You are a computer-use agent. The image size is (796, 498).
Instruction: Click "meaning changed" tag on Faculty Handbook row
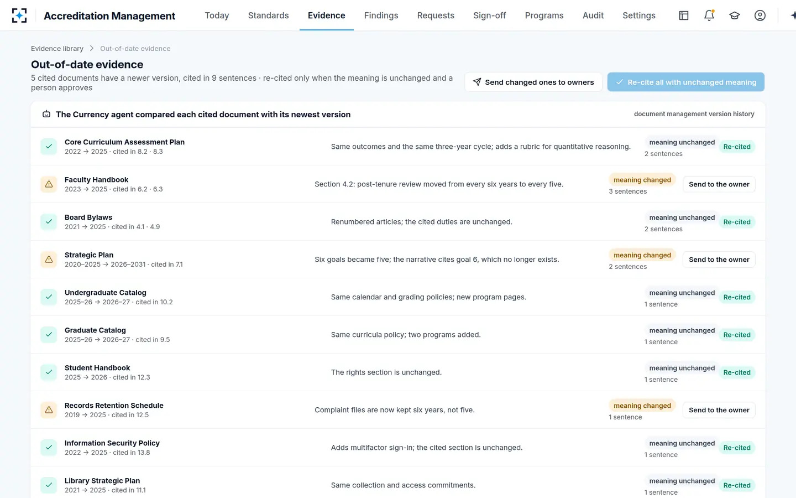pos(642,180)
